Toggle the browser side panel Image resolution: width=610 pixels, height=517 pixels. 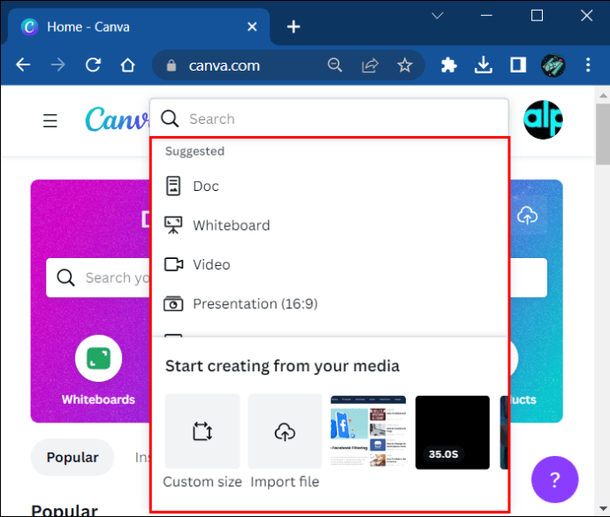pos(518,65)
